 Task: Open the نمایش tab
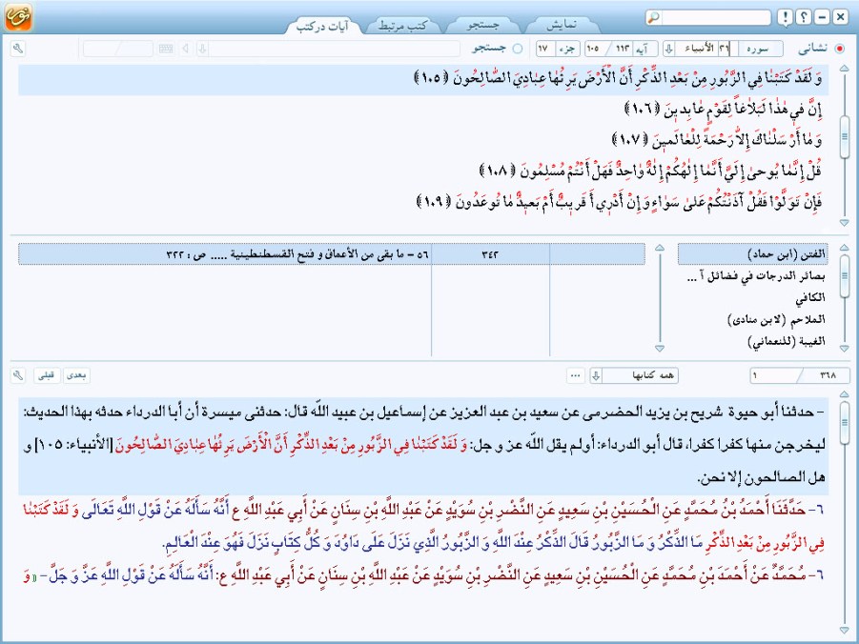coord(562,25)
